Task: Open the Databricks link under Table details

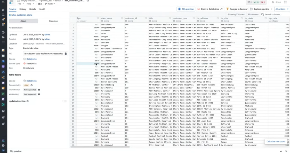Action: [31, 81]
